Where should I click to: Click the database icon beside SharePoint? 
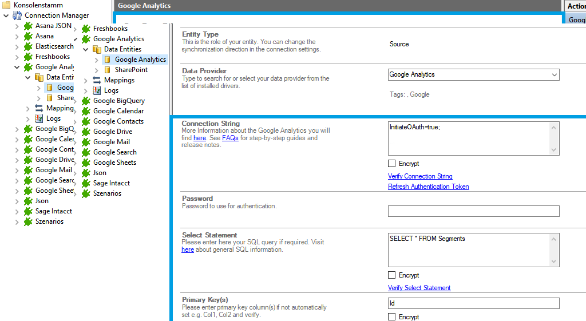[107, 70]
